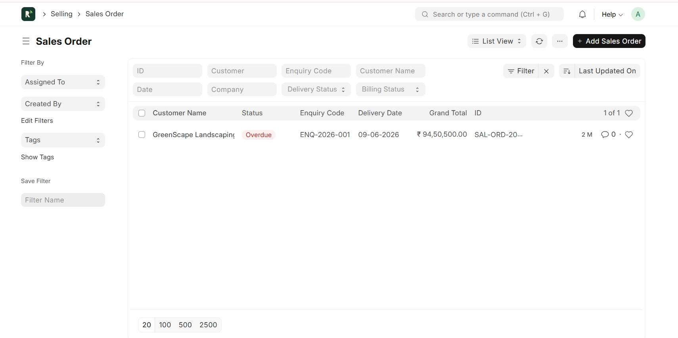Screen dimensions: 678x338
Task: Click the Overdue status badge
Action: [x=259, y=135]
